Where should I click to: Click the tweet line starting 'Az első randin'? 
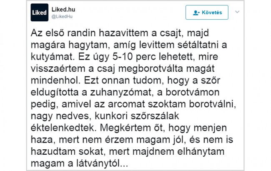click(120, 33)
